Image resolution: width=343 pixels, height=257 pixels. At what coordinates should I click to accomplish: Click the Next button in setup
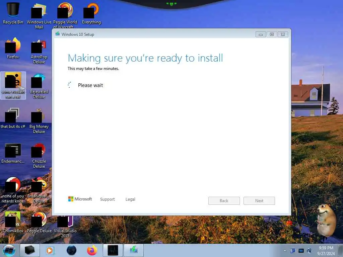pyautogui.click(x=259, y=201)
